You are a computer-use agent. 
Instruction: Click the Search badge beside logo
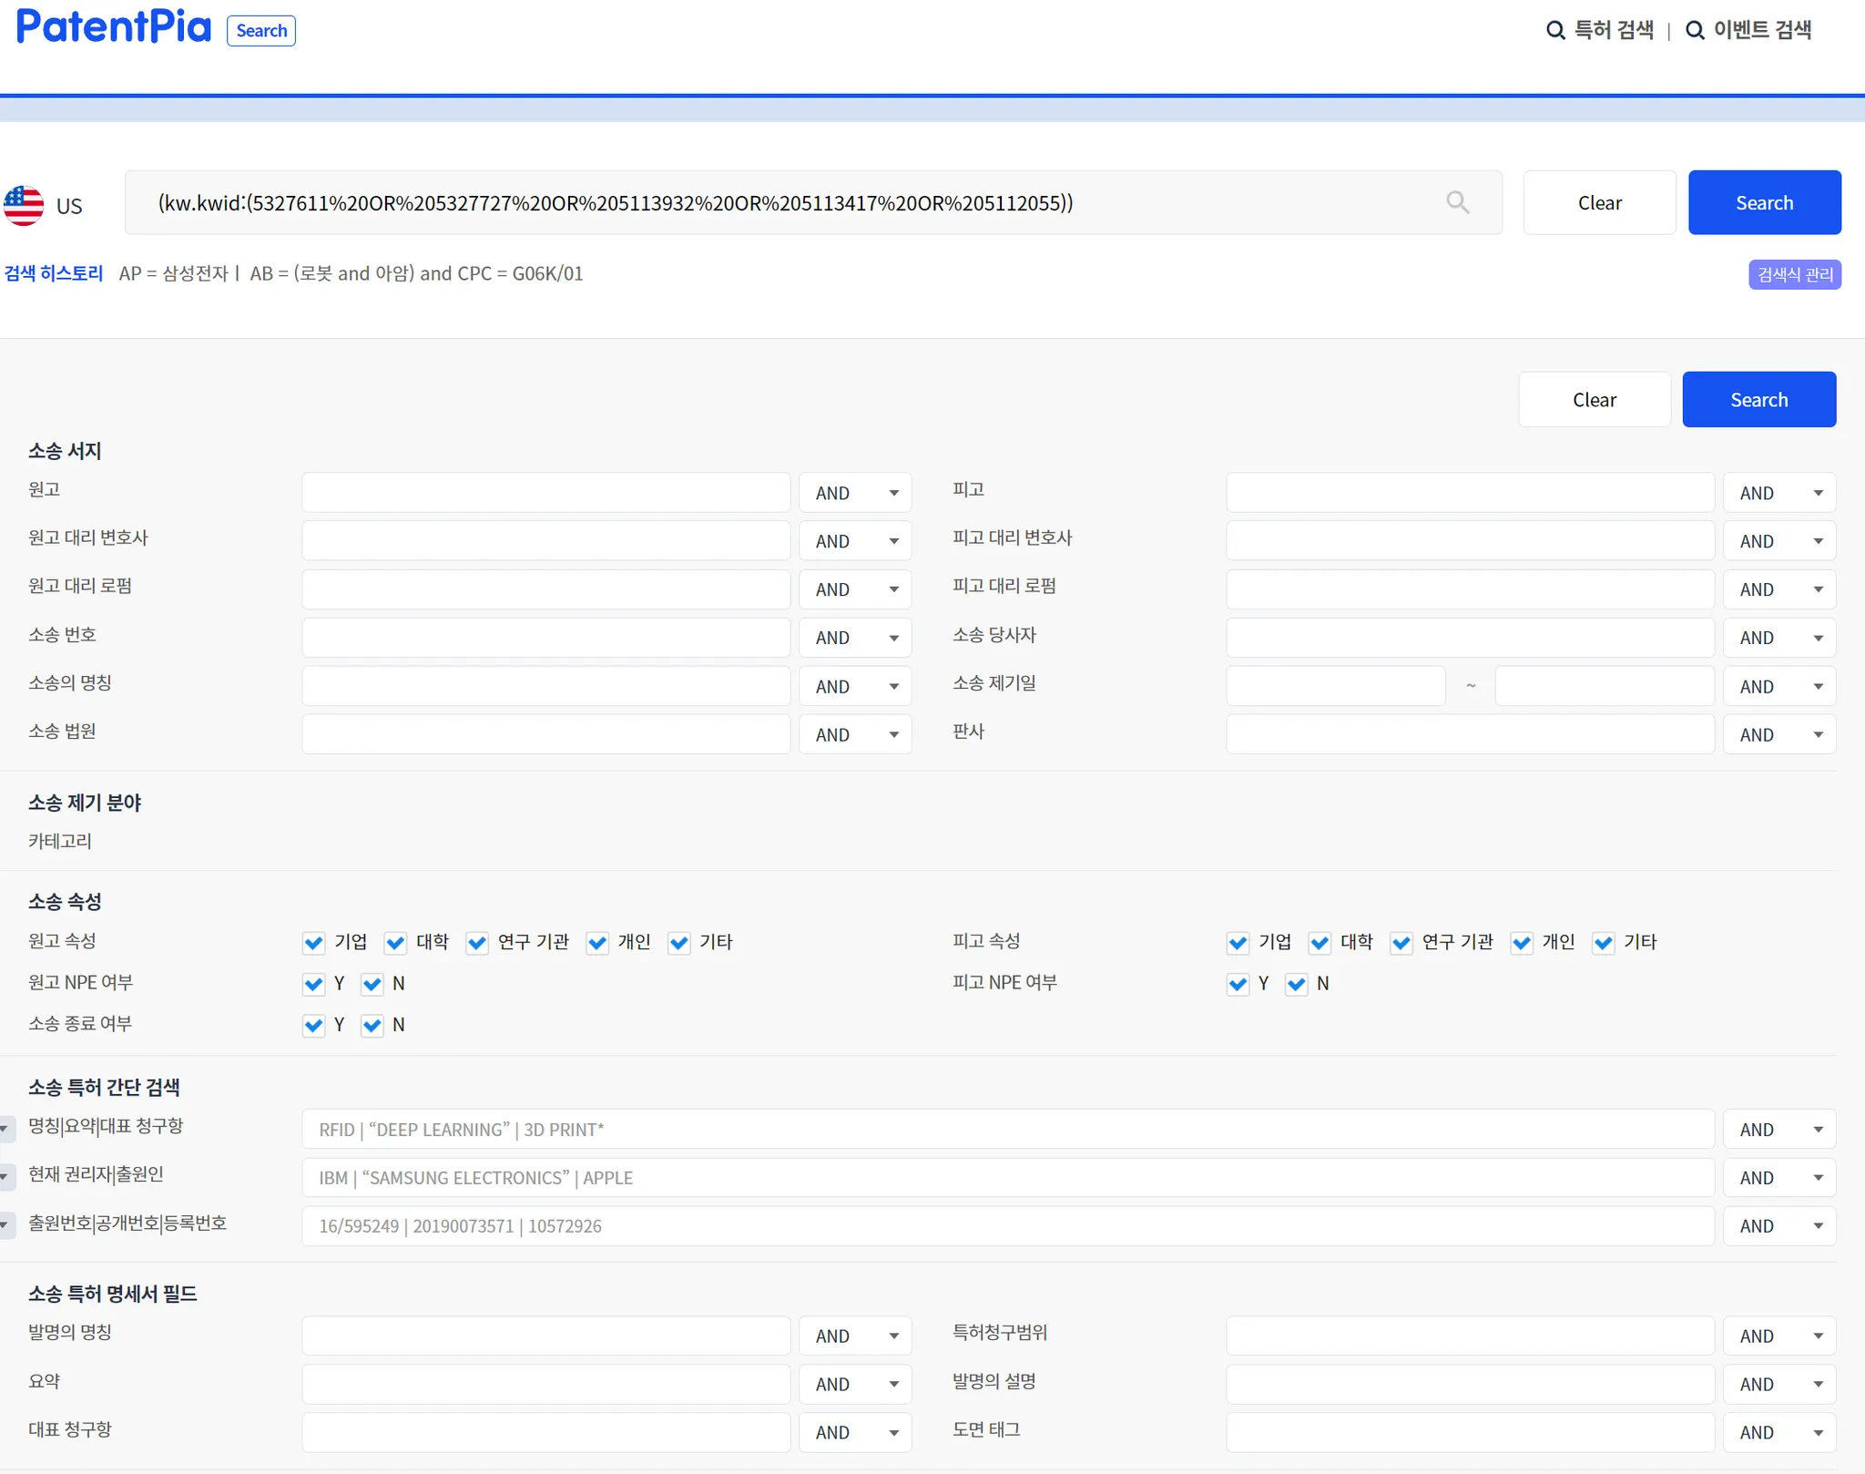pos(261,31)
